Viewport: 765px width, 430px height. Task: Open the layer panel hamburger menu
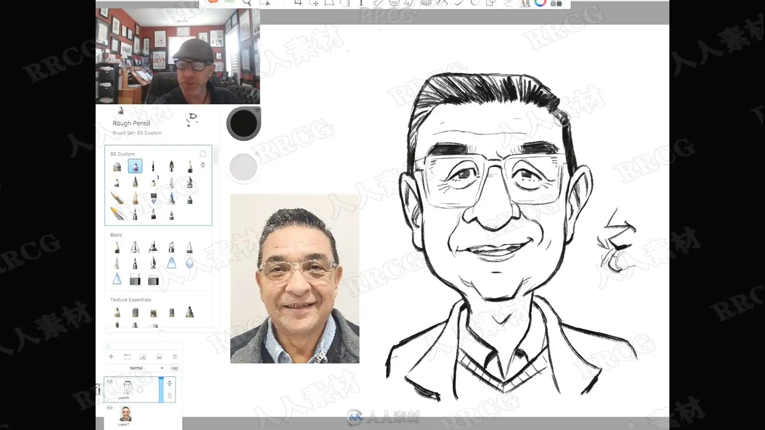175,357
